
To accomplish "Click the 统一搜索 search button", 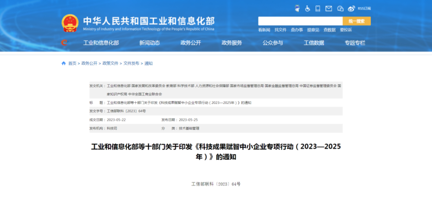I will pyautogui.click(x=357, y=21).
